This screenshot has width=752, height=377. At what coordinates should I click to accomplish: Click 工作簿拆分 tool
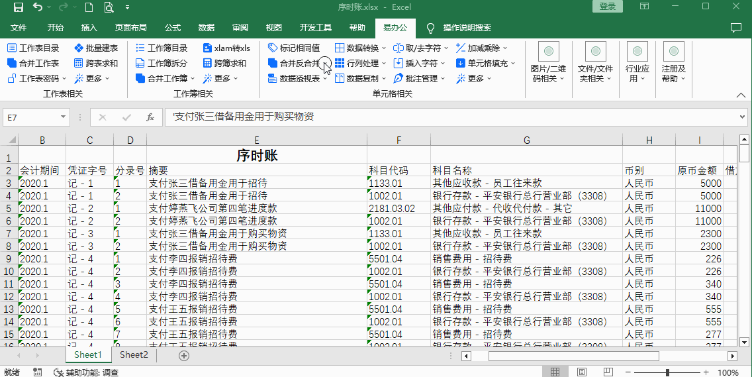pos(162,64)
